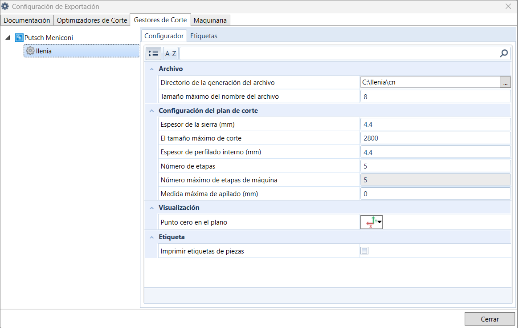This screenshot has height=334, width=527.
Task: Enable Imprimir etiquetas de piezas checkbox
Action: [364, 251]
